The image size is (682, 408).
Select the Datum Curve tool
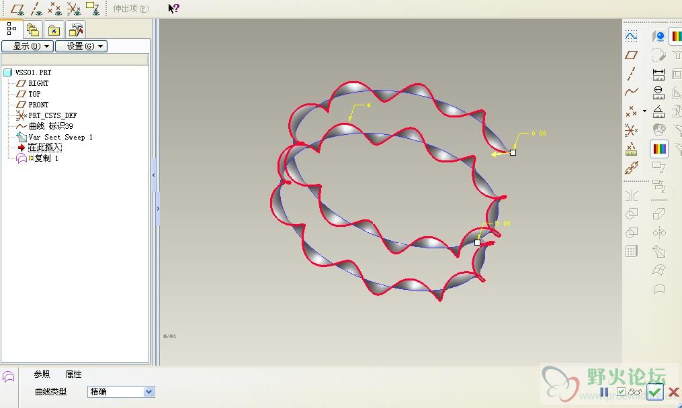tap(631, 92)
